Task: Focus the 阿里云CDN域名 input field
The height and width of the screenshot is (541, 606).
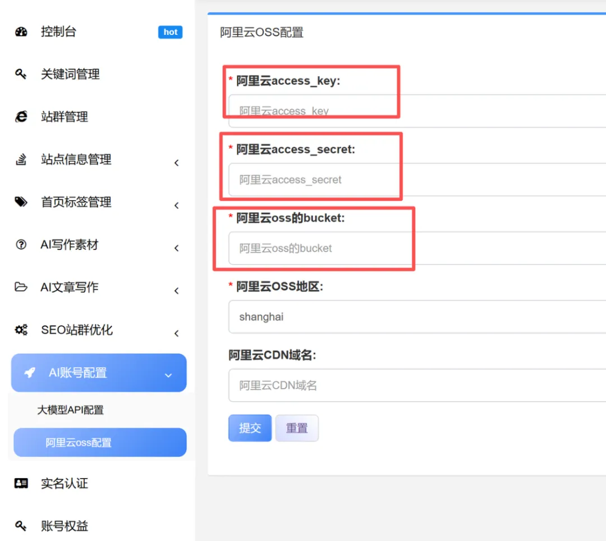Action: (417, 385)
